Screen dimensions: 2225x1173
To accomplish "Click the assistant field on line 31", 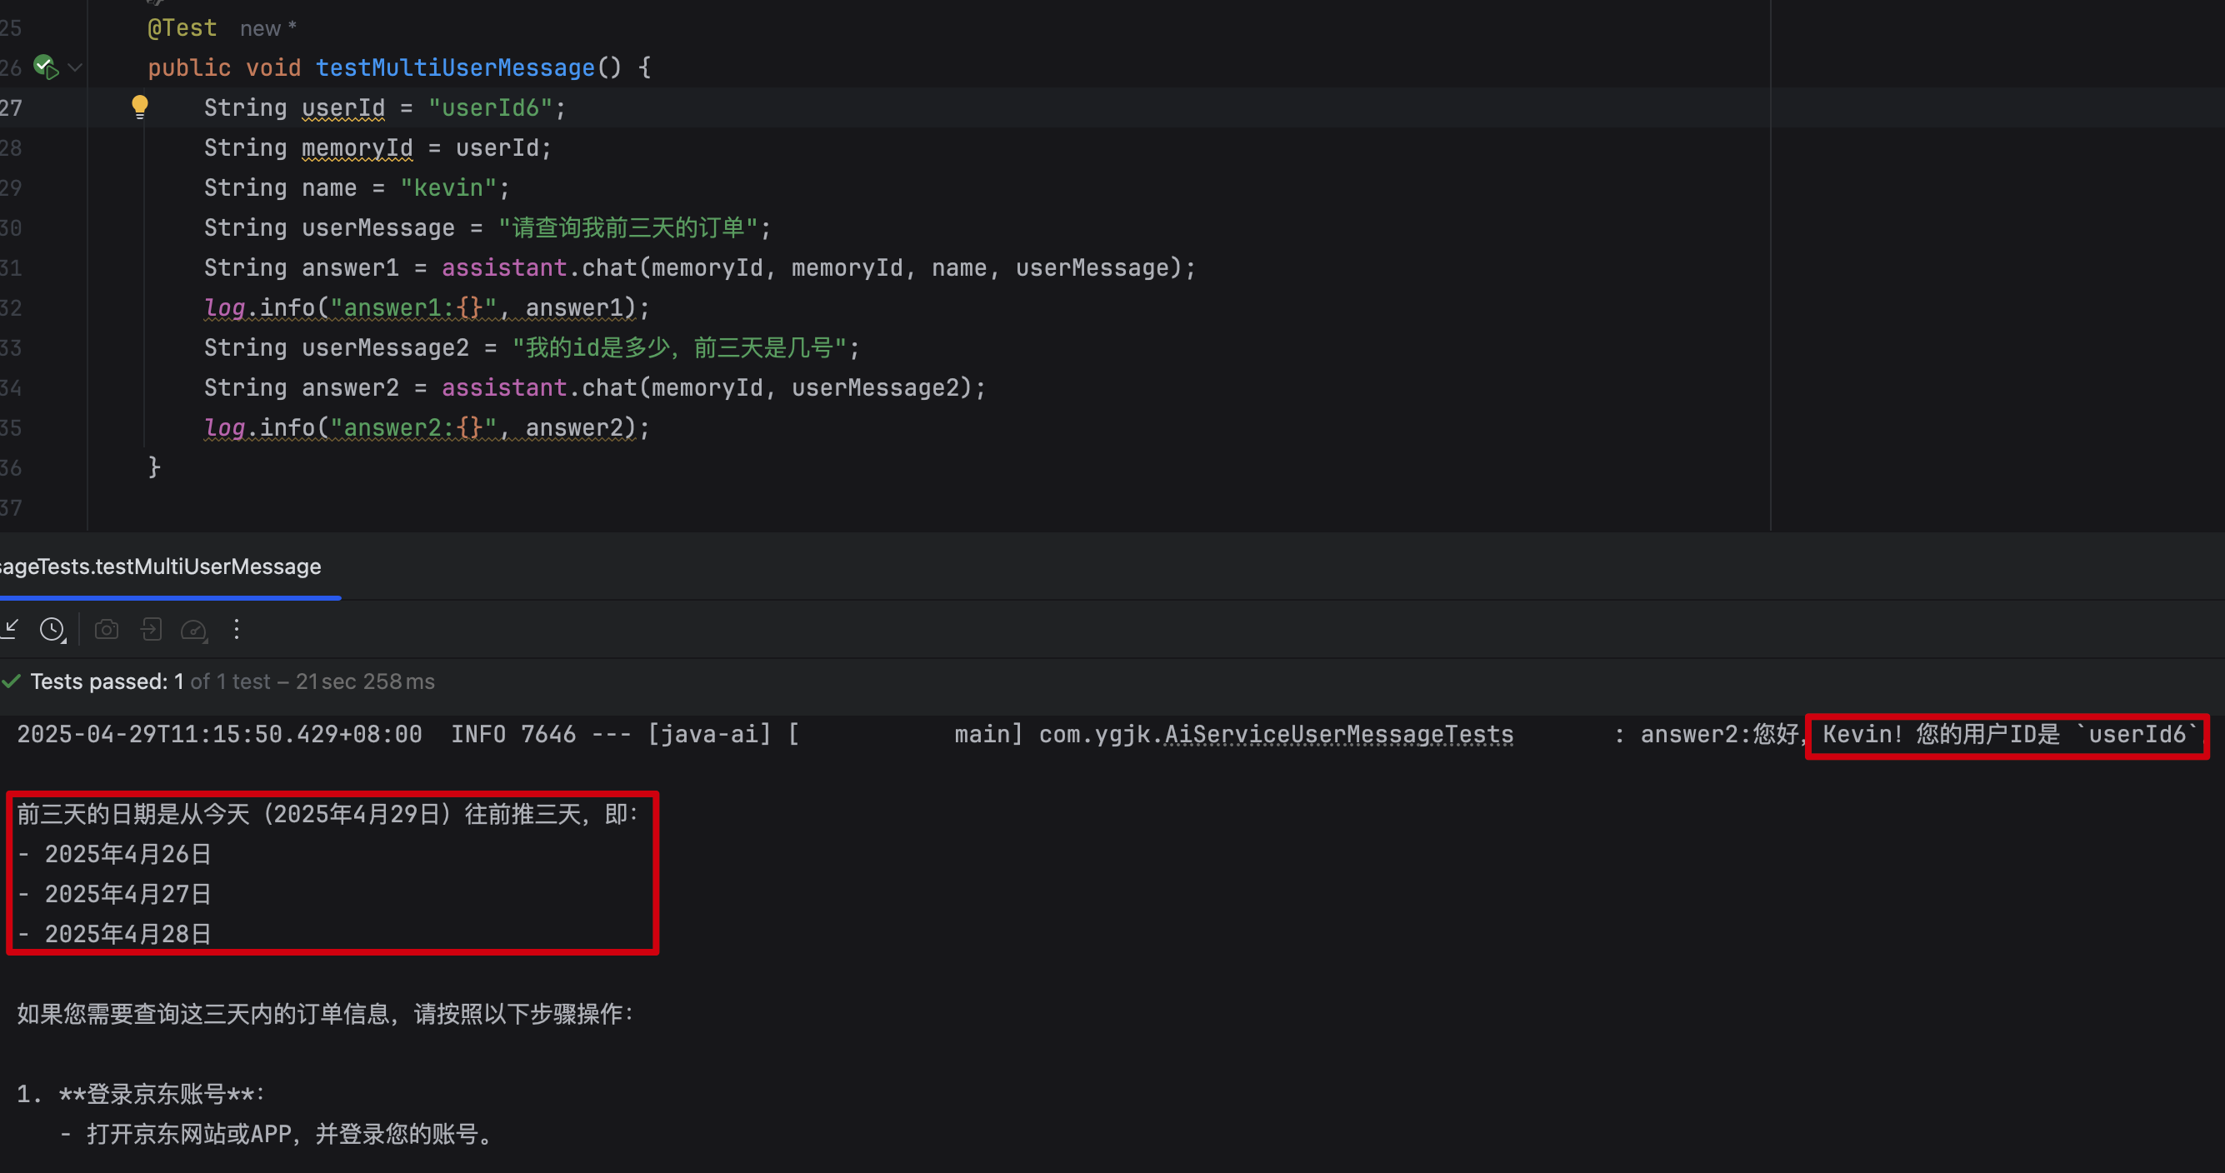I will tap(503, 267).
